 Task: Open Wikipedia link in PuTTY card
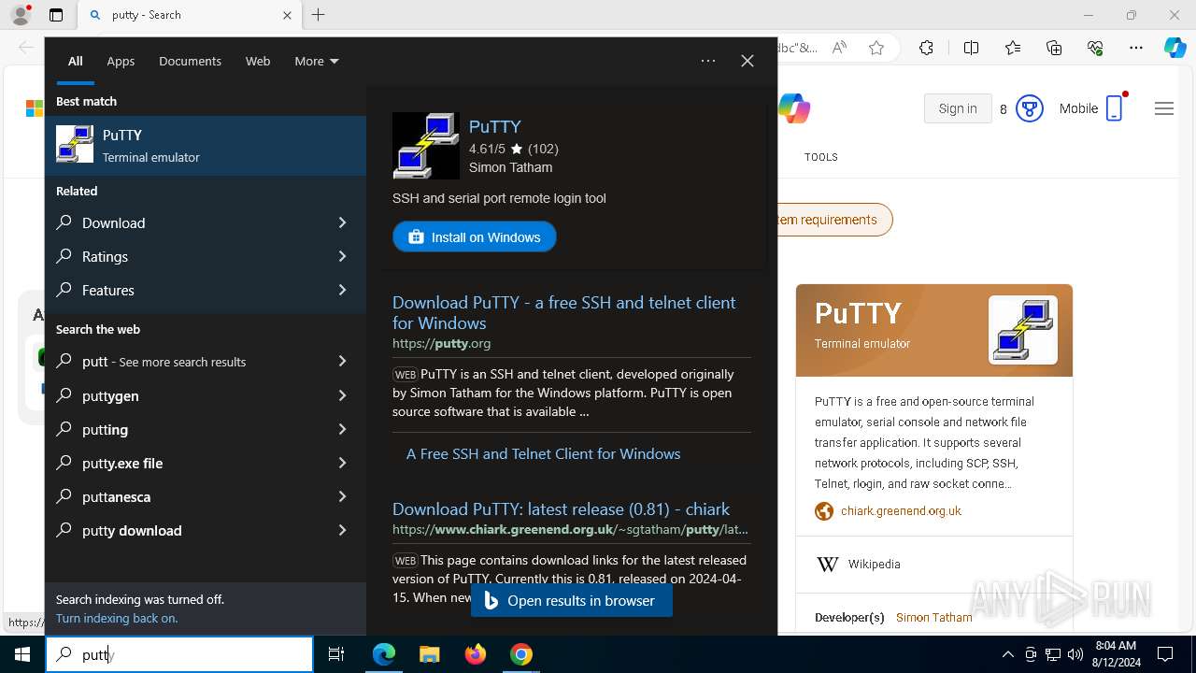pos(874,565)
